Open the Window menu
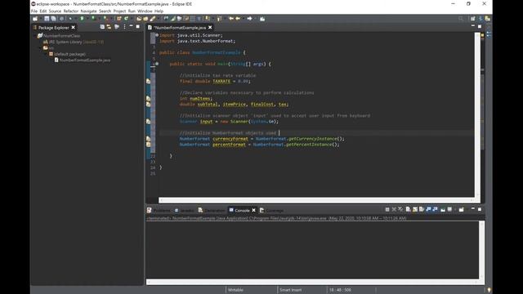The height and width of the screenshot is (294, 523). [145, 11]
